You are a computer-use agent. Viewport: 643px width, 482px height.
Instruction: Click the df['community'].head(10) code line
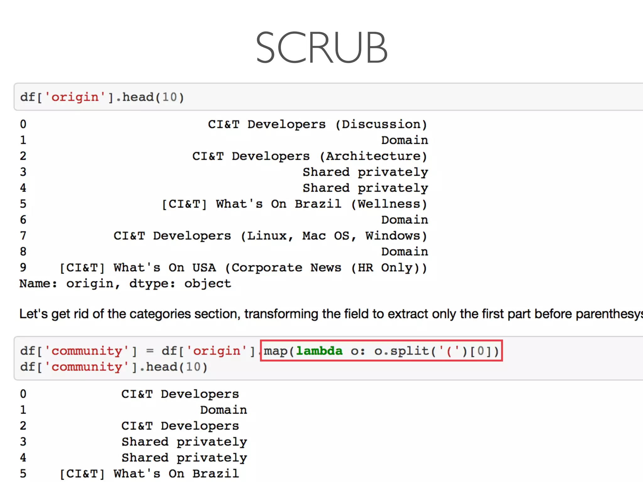(x=114, y=367)
